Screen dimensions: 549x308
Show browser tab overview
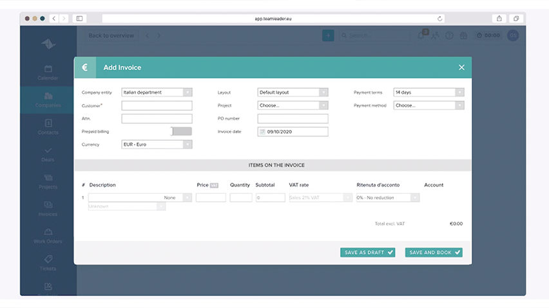(x=516, y=19)
